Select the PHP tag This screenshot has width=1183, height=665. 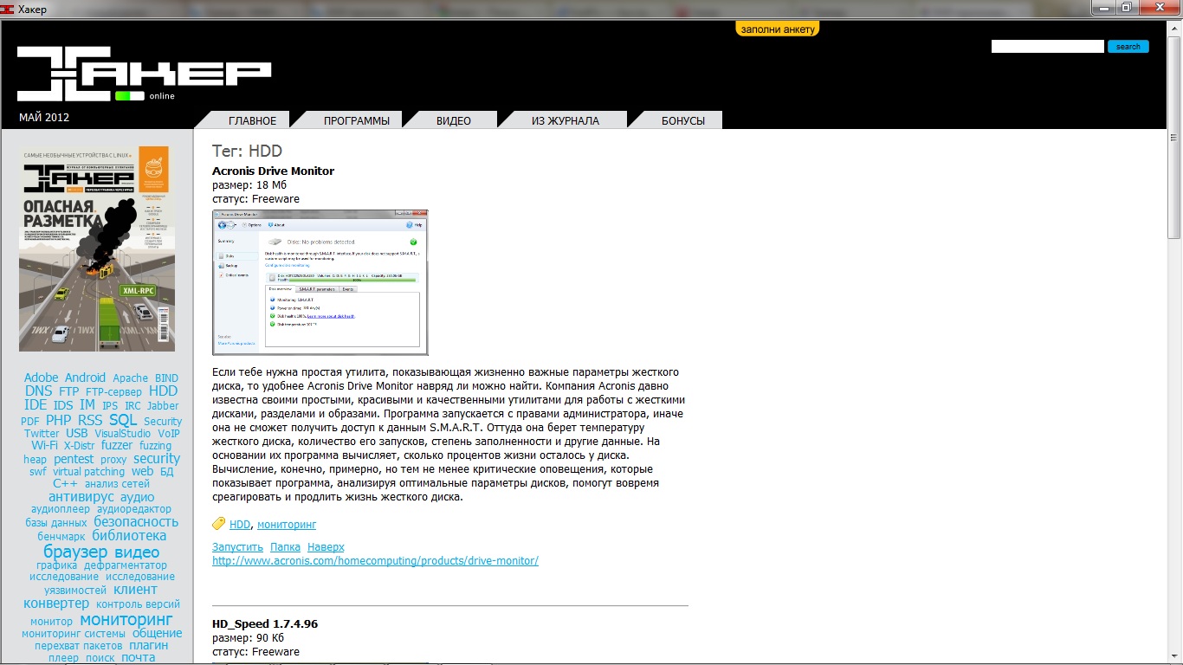pyautogui.click(x=58, y=420)
